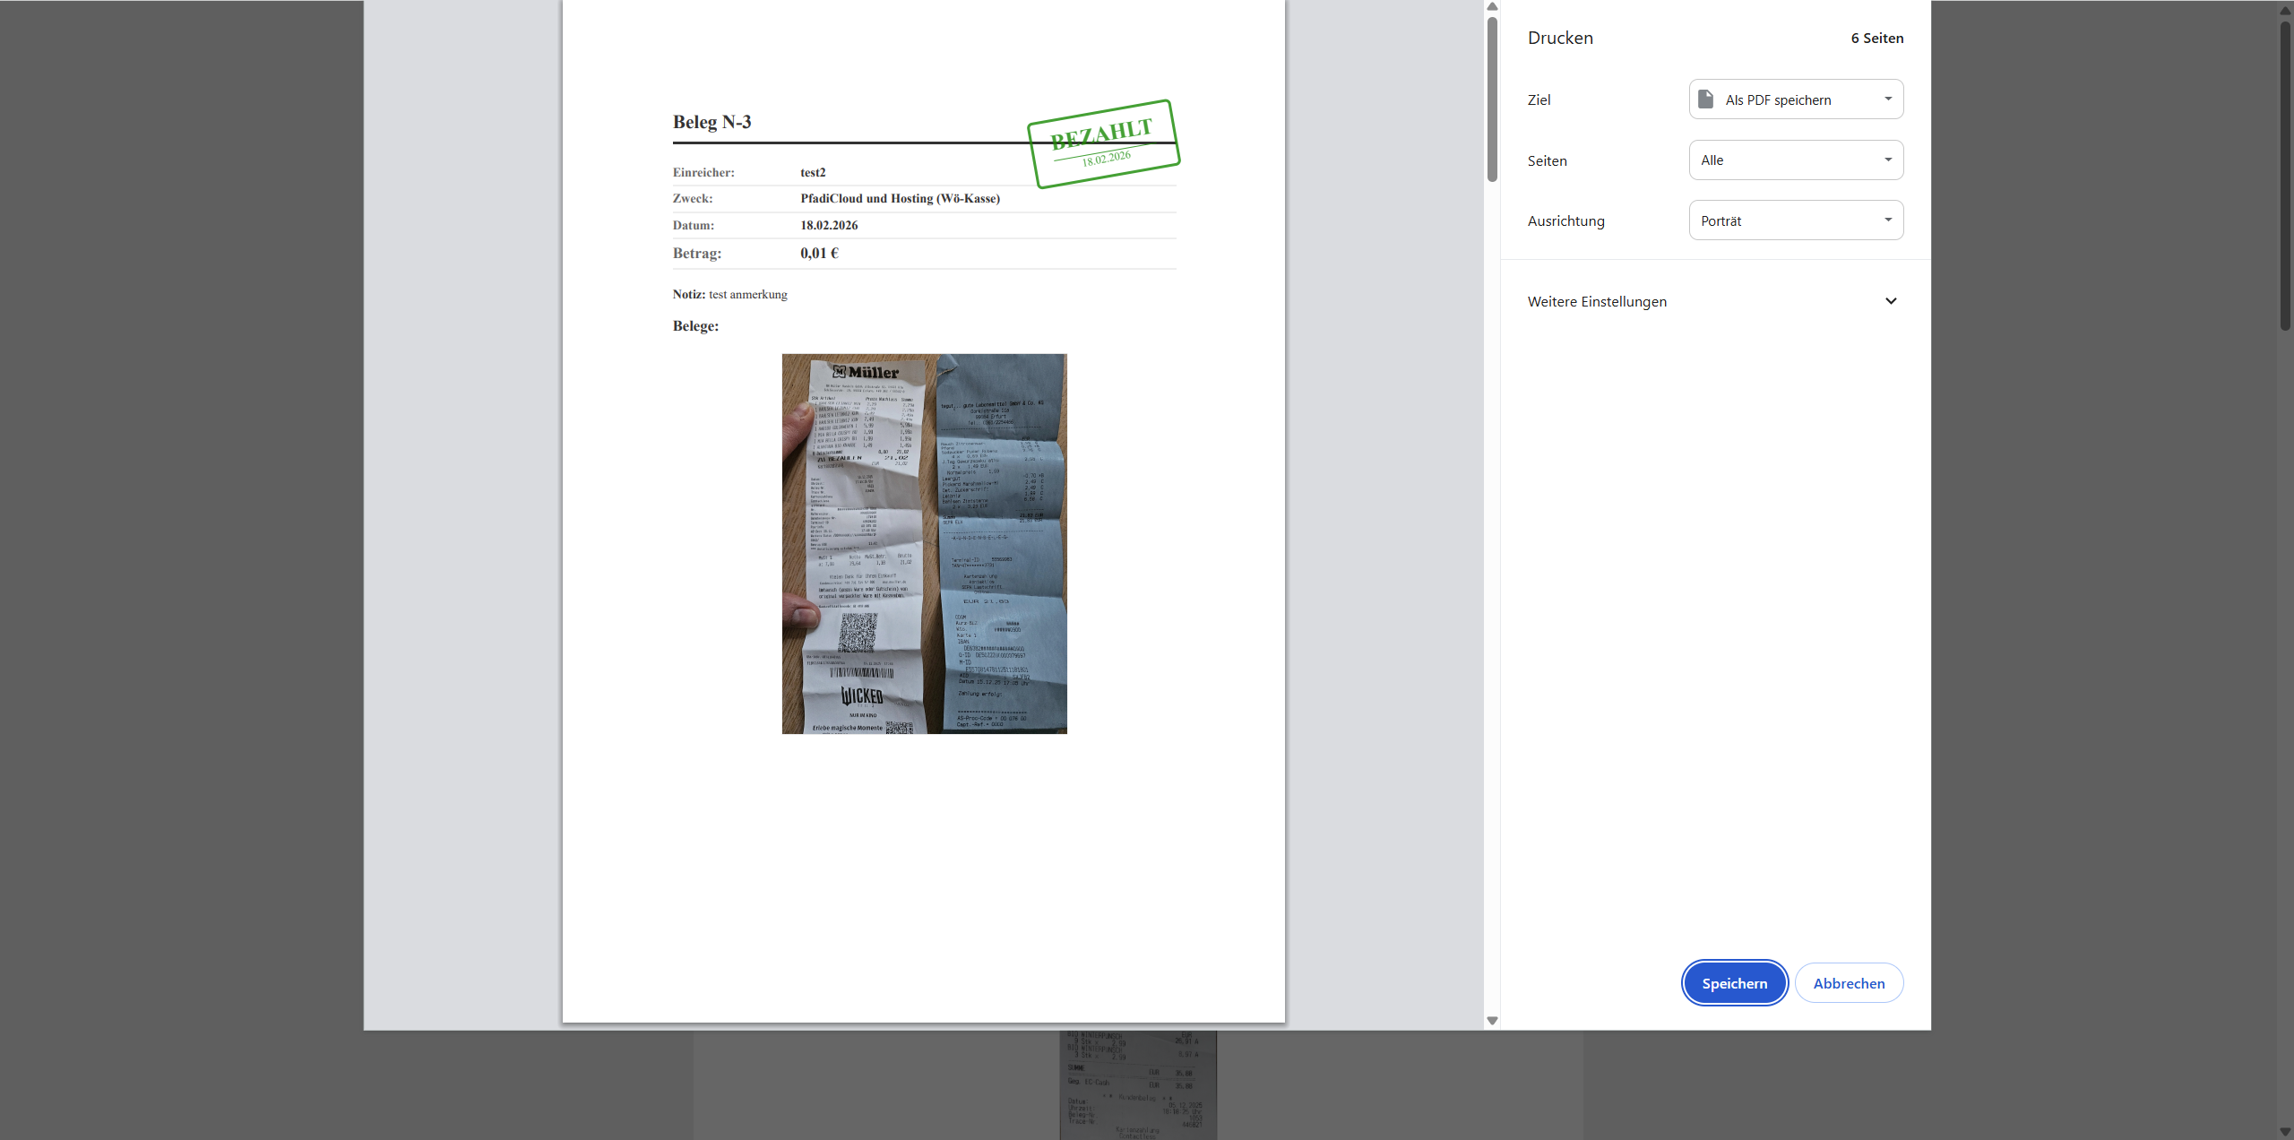This screenshot has height=1140, width=2294.
Task: Click the scroll-down arrow of the preview scrollbar
Action: point(1490,1019)
